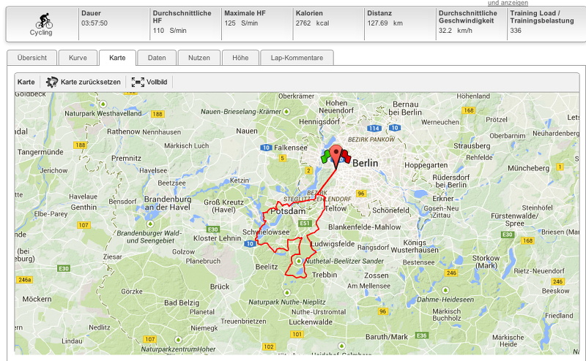Click the park icon at Nuthetal-Beelitzer Sander

click(298, 261)
